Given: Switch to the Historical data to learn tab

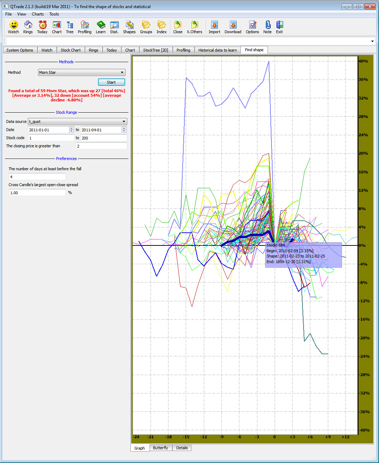Looking at the screenshot, I should click(x=218, y=50).
